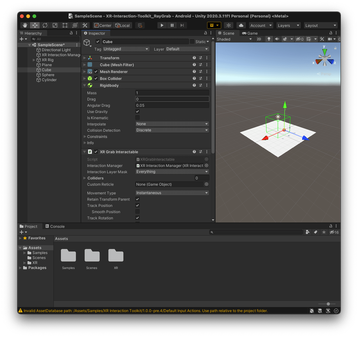Uncheck Use Gravity
The image size is (358, 337).
point(137,111)
